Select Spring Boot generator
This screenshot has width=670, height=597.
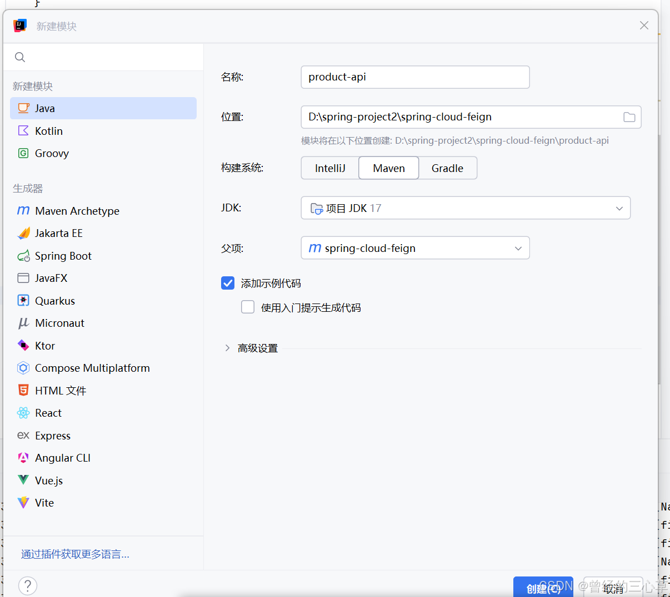pyautogui.click(x=103, y=256)
